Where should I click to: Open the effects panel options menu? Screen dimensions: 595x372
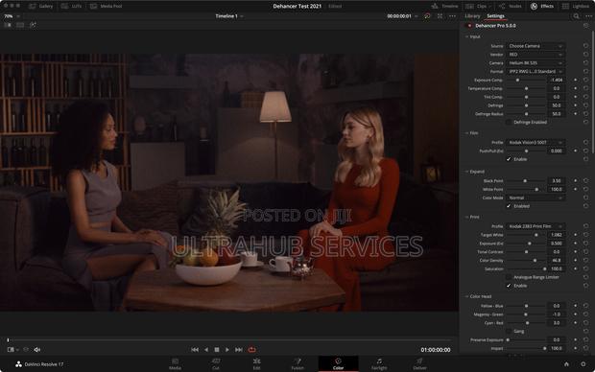click(x=588, y=16)
